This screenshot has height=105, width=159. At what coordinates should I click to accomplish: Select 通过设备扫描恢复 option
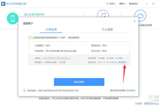click(x=34, y=14)
